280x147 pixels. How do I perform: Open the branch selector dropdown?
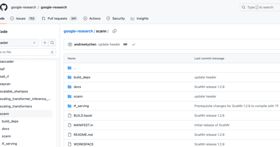pyautogui.click(x=19, y=43)
